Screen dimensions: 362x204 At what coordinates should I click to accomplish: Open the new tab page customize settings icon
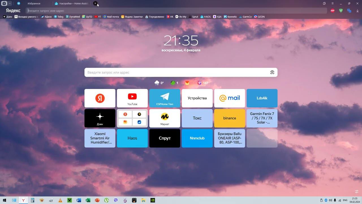pyautogui.click(x=357, y=192)
